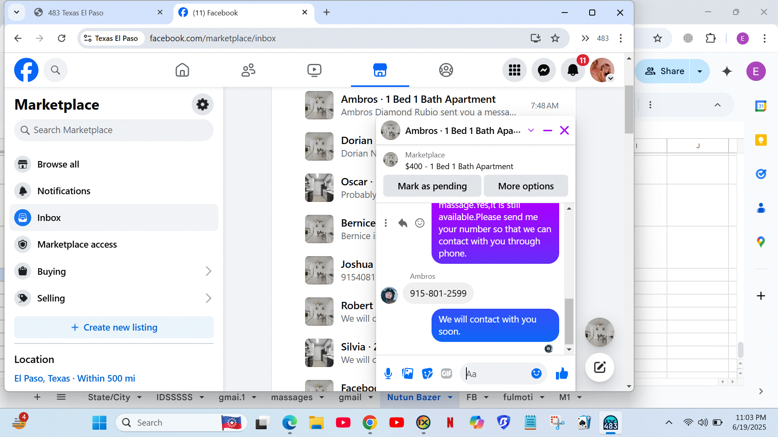Start a new message with compose icon
This screenshot has width=778, height=437.
point(599,367)
